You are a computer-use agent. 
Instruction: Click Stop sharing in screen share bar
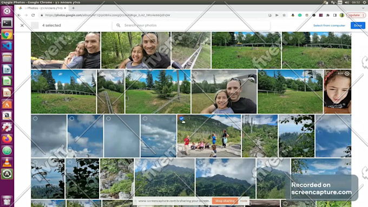point(225,201)
